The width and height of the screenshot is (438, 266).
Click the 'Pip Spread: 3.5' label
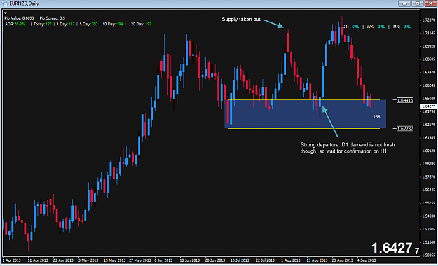tap(53, 18)
